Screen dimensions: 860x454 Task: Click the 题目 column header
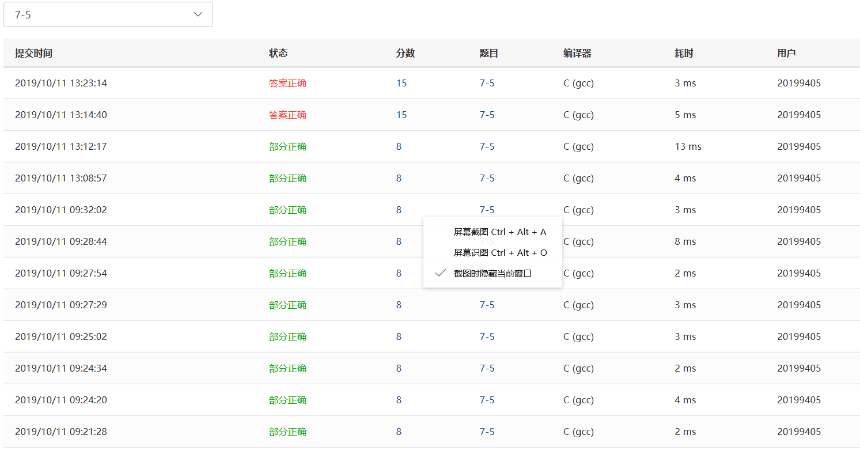[x=489, y=53]
